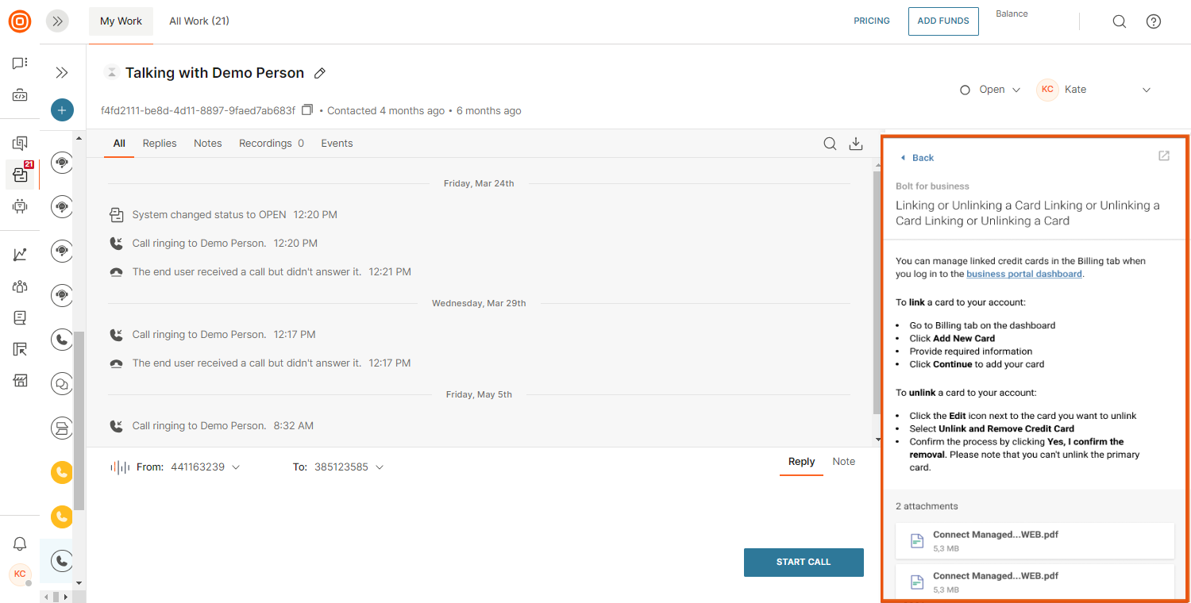Expand the conversation list panel chevrons
Screen dimensions: 1191x603
pos(62,73)
